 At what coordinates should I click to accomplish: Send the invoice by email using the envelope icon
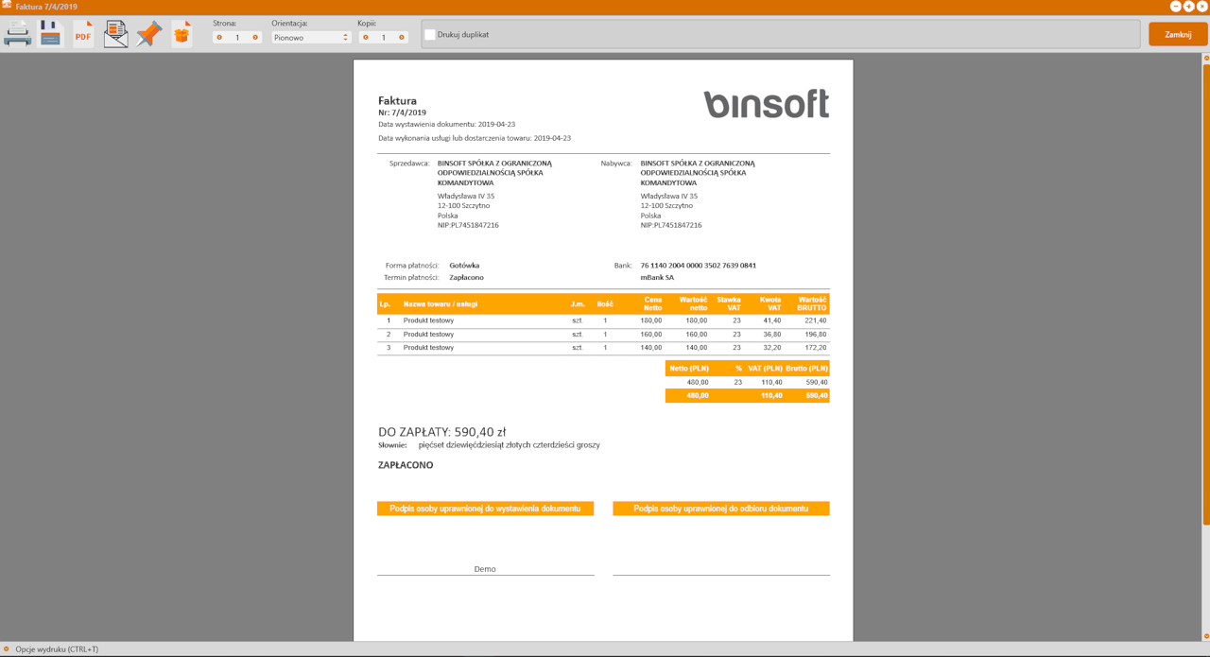(116, 34)
